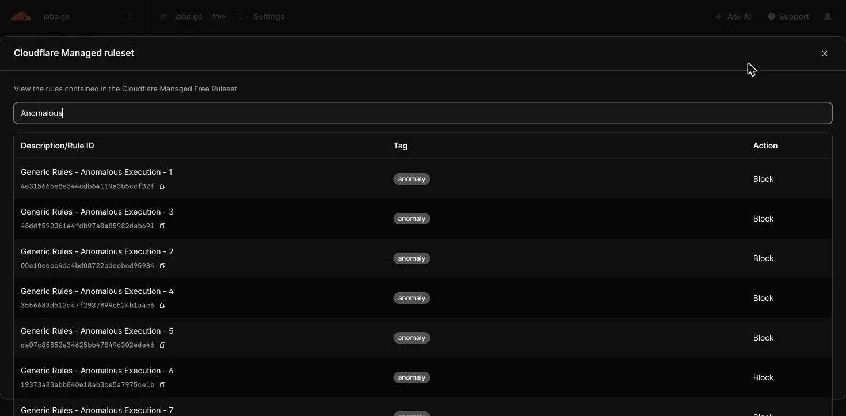The width and height of the screenshot is (846, 416).
Task: Star the jaba.ge domain
Action: (x=163, y=17)
